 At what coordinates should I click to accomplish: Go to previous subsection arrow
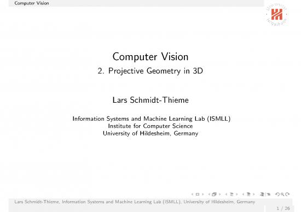point(226,194)
